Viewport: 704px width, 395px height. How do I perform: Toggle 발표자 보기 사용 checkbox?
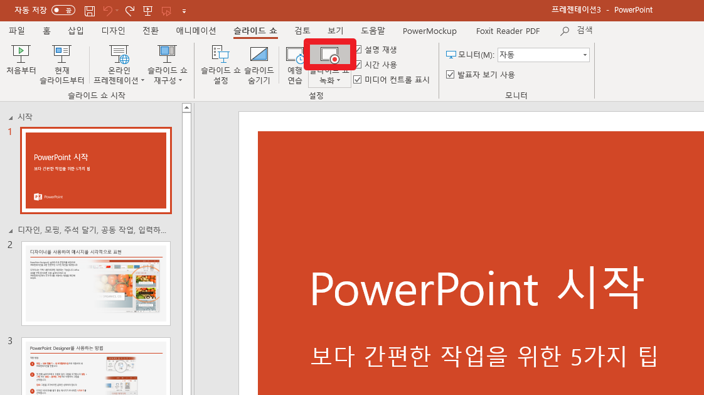tap(451, 75)
